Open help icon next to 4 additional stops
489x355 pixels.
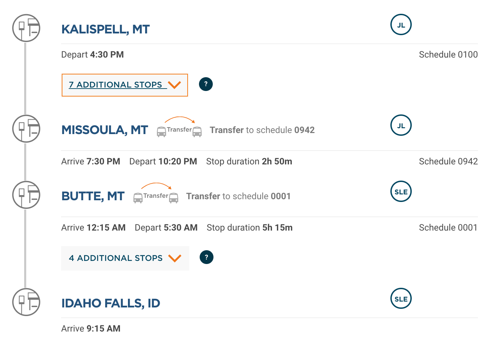[207, 257]
